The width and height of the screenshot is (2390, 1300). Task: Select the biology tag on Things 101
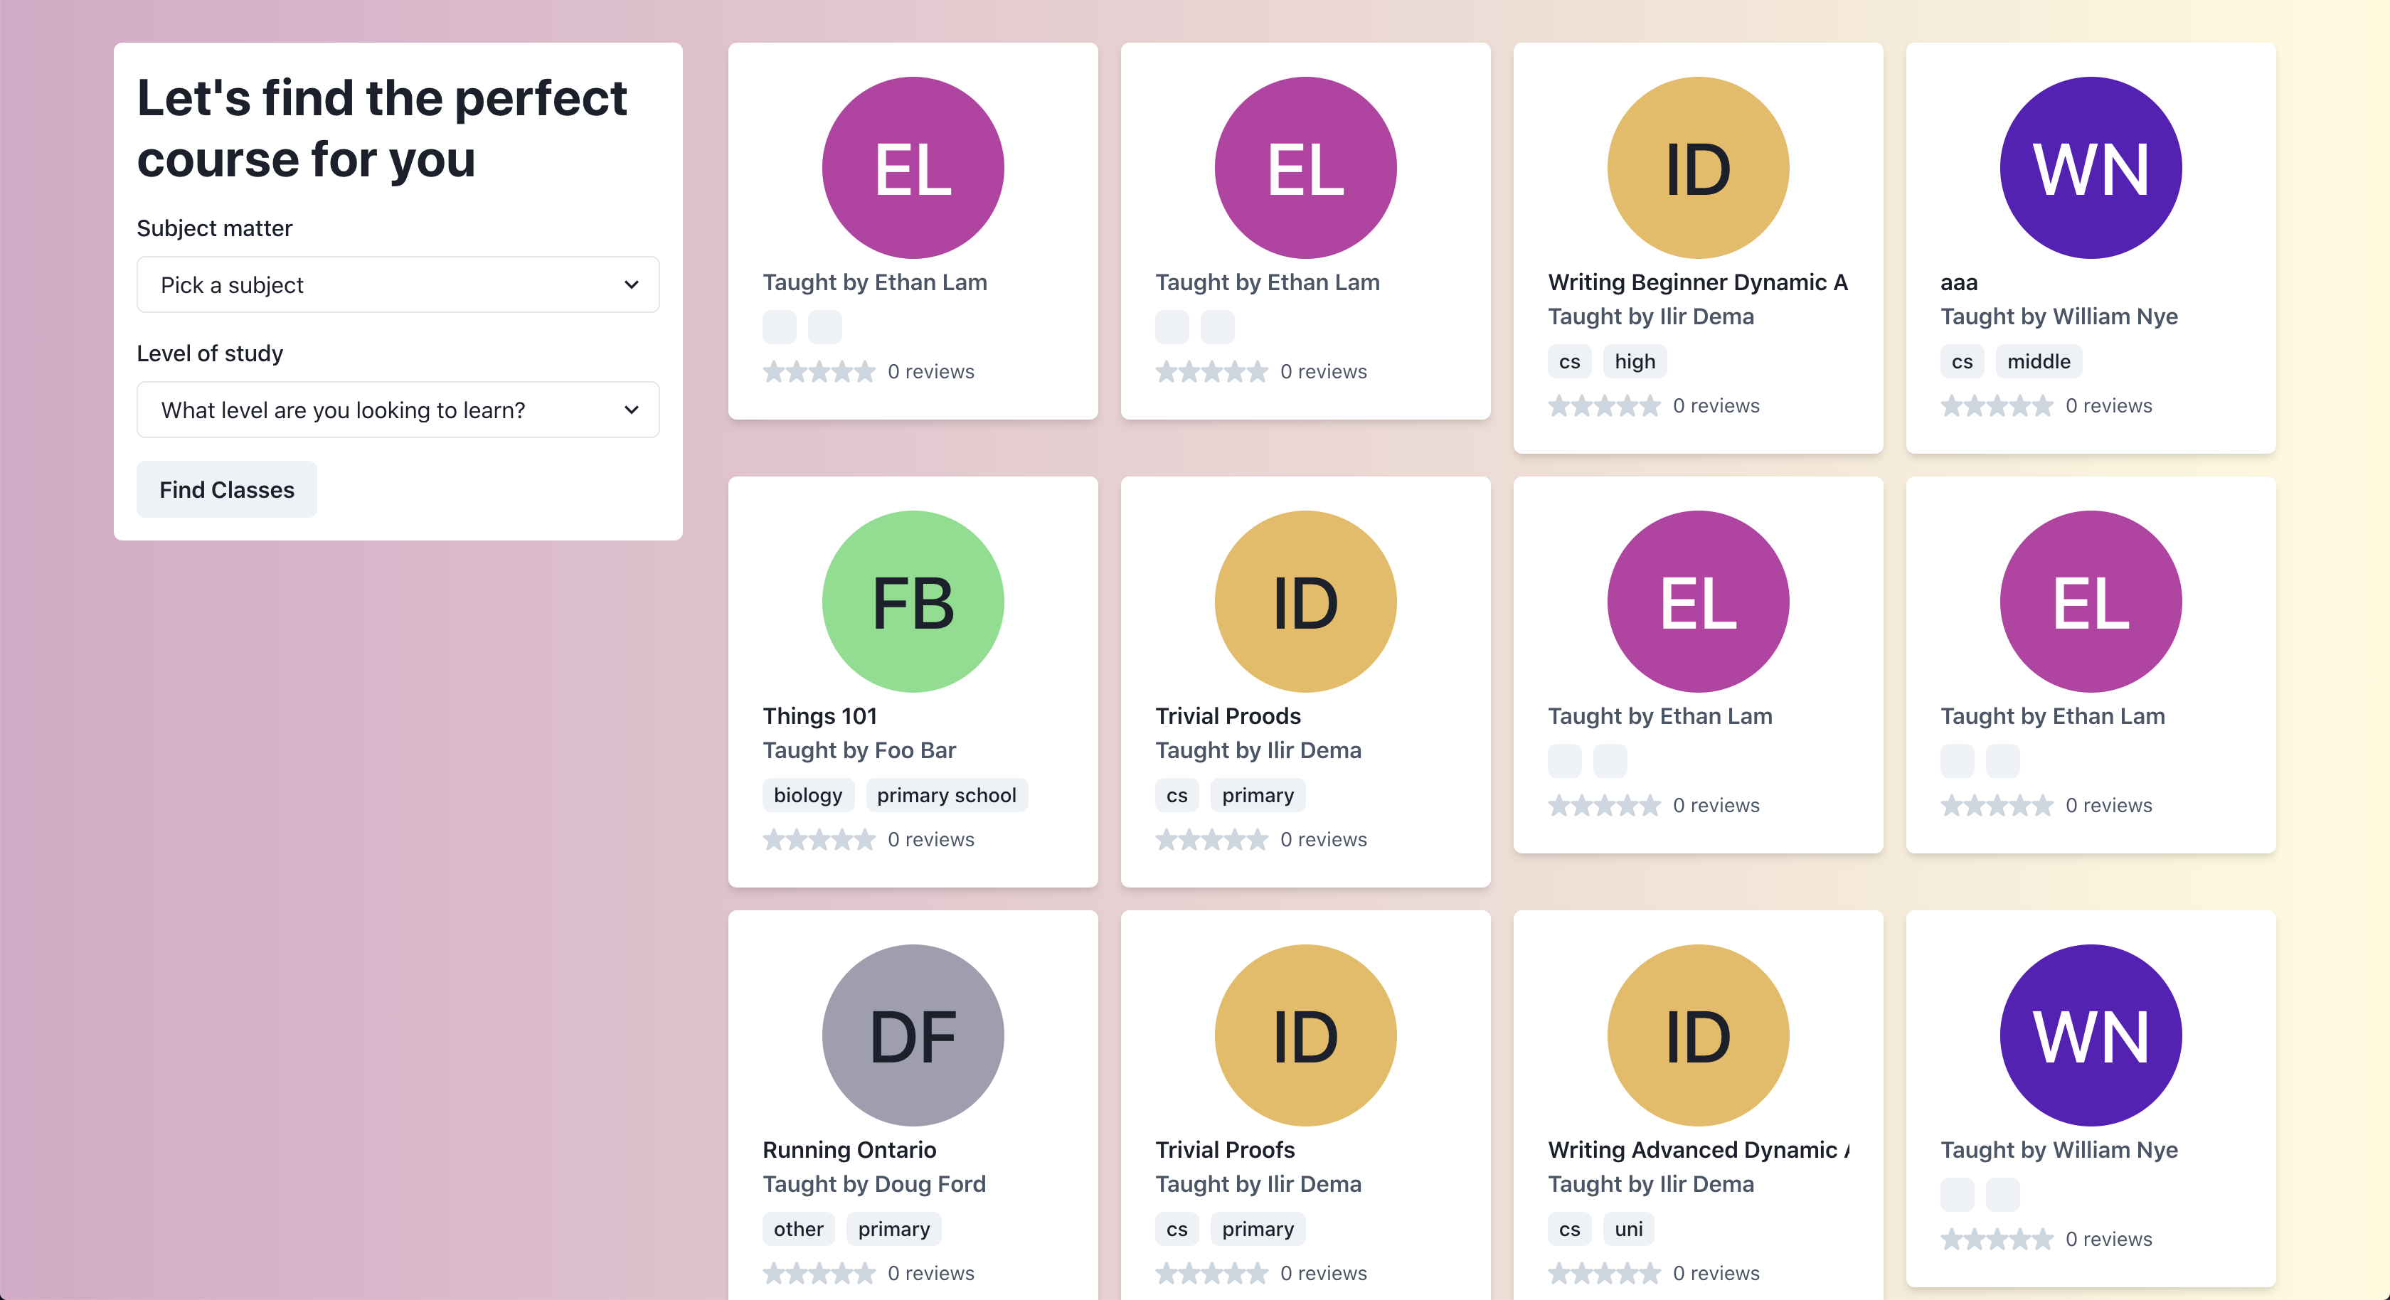pyautogui.click(x=807, y=795)
